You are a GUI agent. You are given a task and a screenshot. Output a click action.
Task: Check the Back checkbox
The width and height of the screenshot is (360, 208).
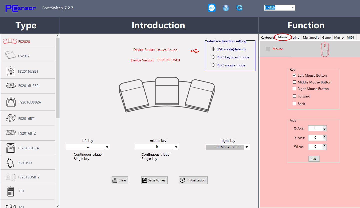(294, 104)
